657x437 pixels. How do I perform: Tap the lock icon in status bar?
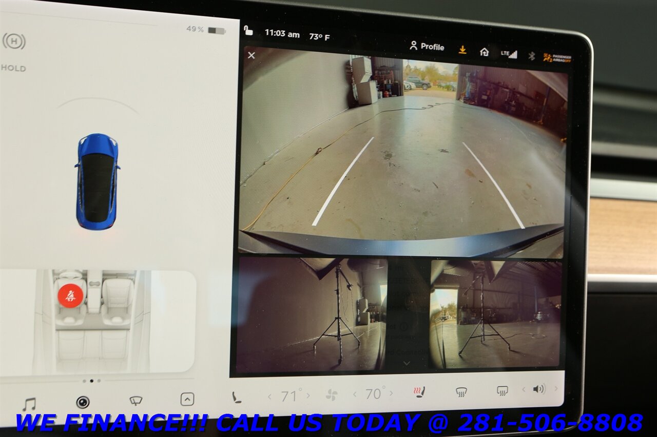(248, 31)
